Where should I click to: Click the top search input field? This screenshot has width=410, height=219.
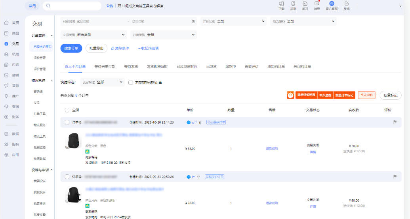tap(73, 6)
